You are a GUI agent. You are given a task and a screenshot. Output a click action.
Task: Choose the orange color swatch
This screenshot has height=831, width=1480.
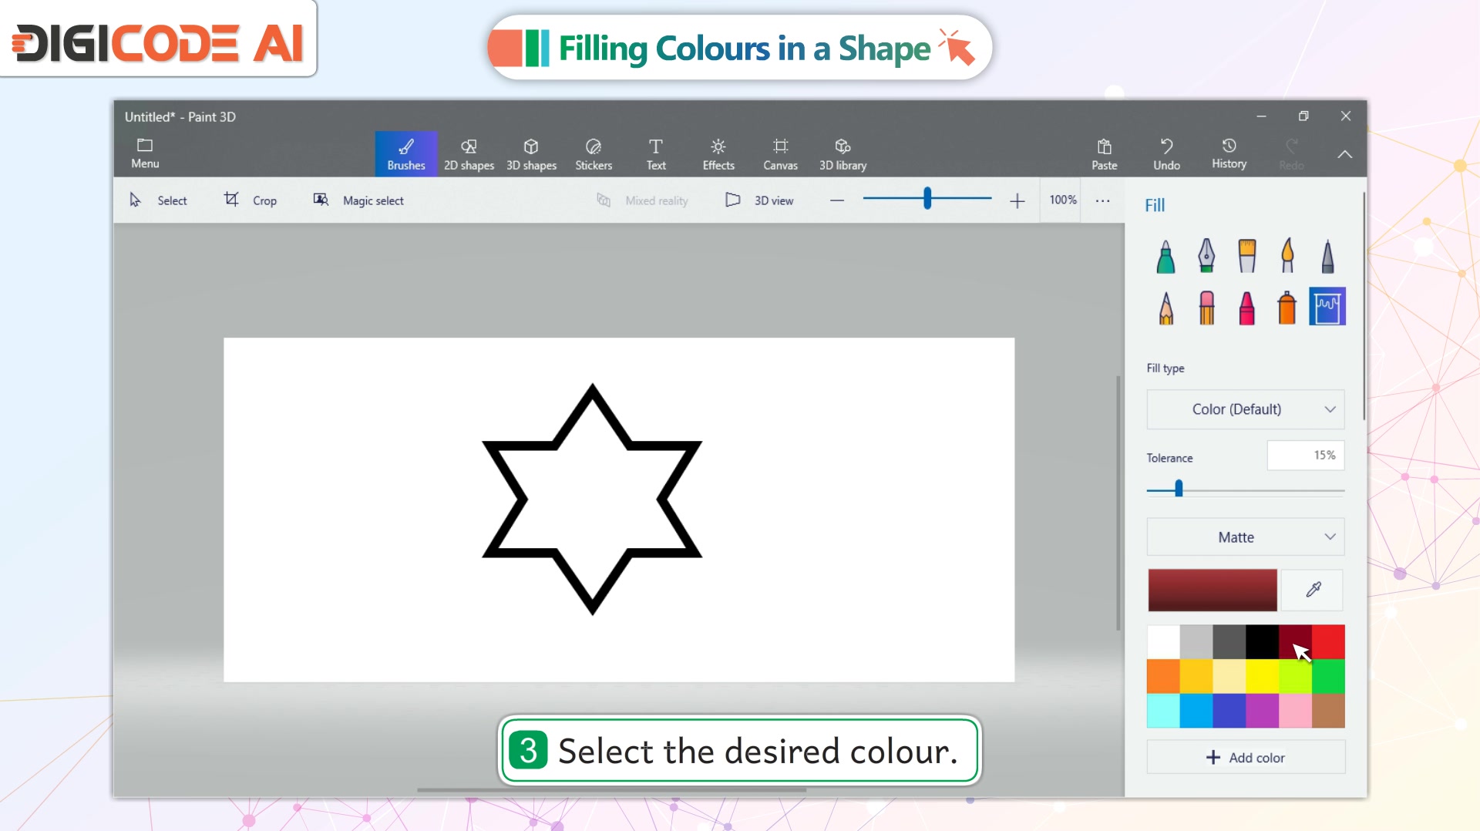(x=1163, y=677)
